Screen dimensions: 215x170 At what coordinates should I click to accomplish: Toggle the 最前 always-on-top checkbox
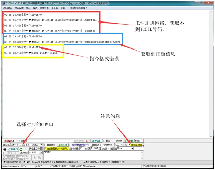pyautogui.click(x=104, y=141)
